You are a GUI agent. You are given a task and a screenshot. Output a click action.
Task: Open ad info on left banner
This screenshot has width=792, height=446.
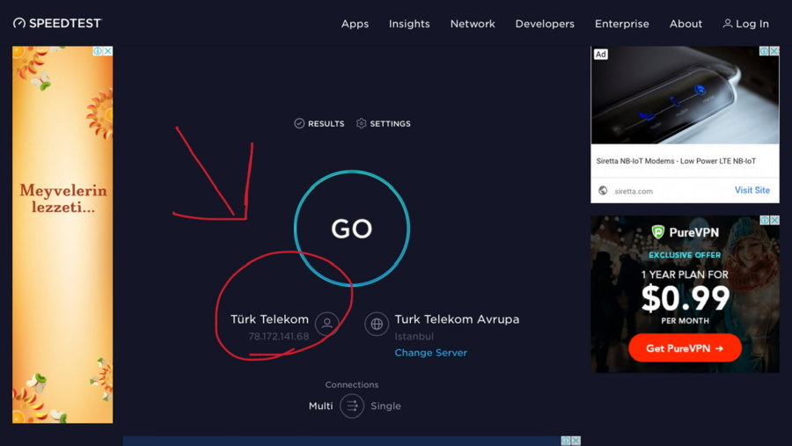[98, 51]
